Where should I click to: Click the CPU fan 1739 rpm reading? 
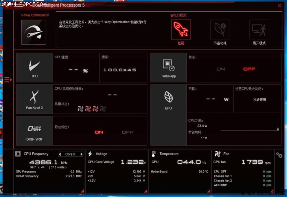(x=256, y=162)
